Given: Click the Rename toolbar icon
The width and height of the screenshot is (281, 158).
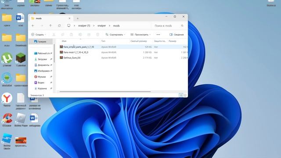Looking at the screenshot, I should (80, 35).
